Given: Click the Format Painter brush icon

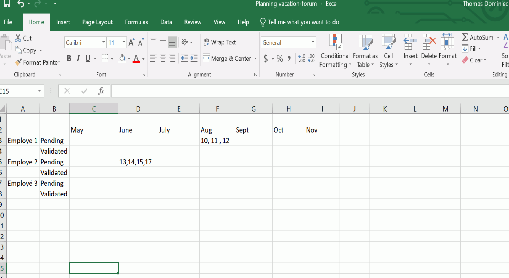Looking at the screenshot, I should [18, 62].
